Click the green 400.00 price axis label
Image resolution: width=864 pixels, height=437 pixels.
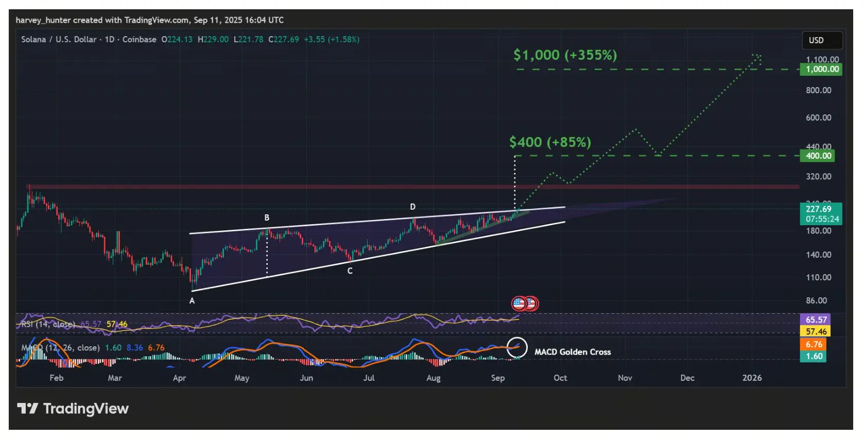pos(817,156)
